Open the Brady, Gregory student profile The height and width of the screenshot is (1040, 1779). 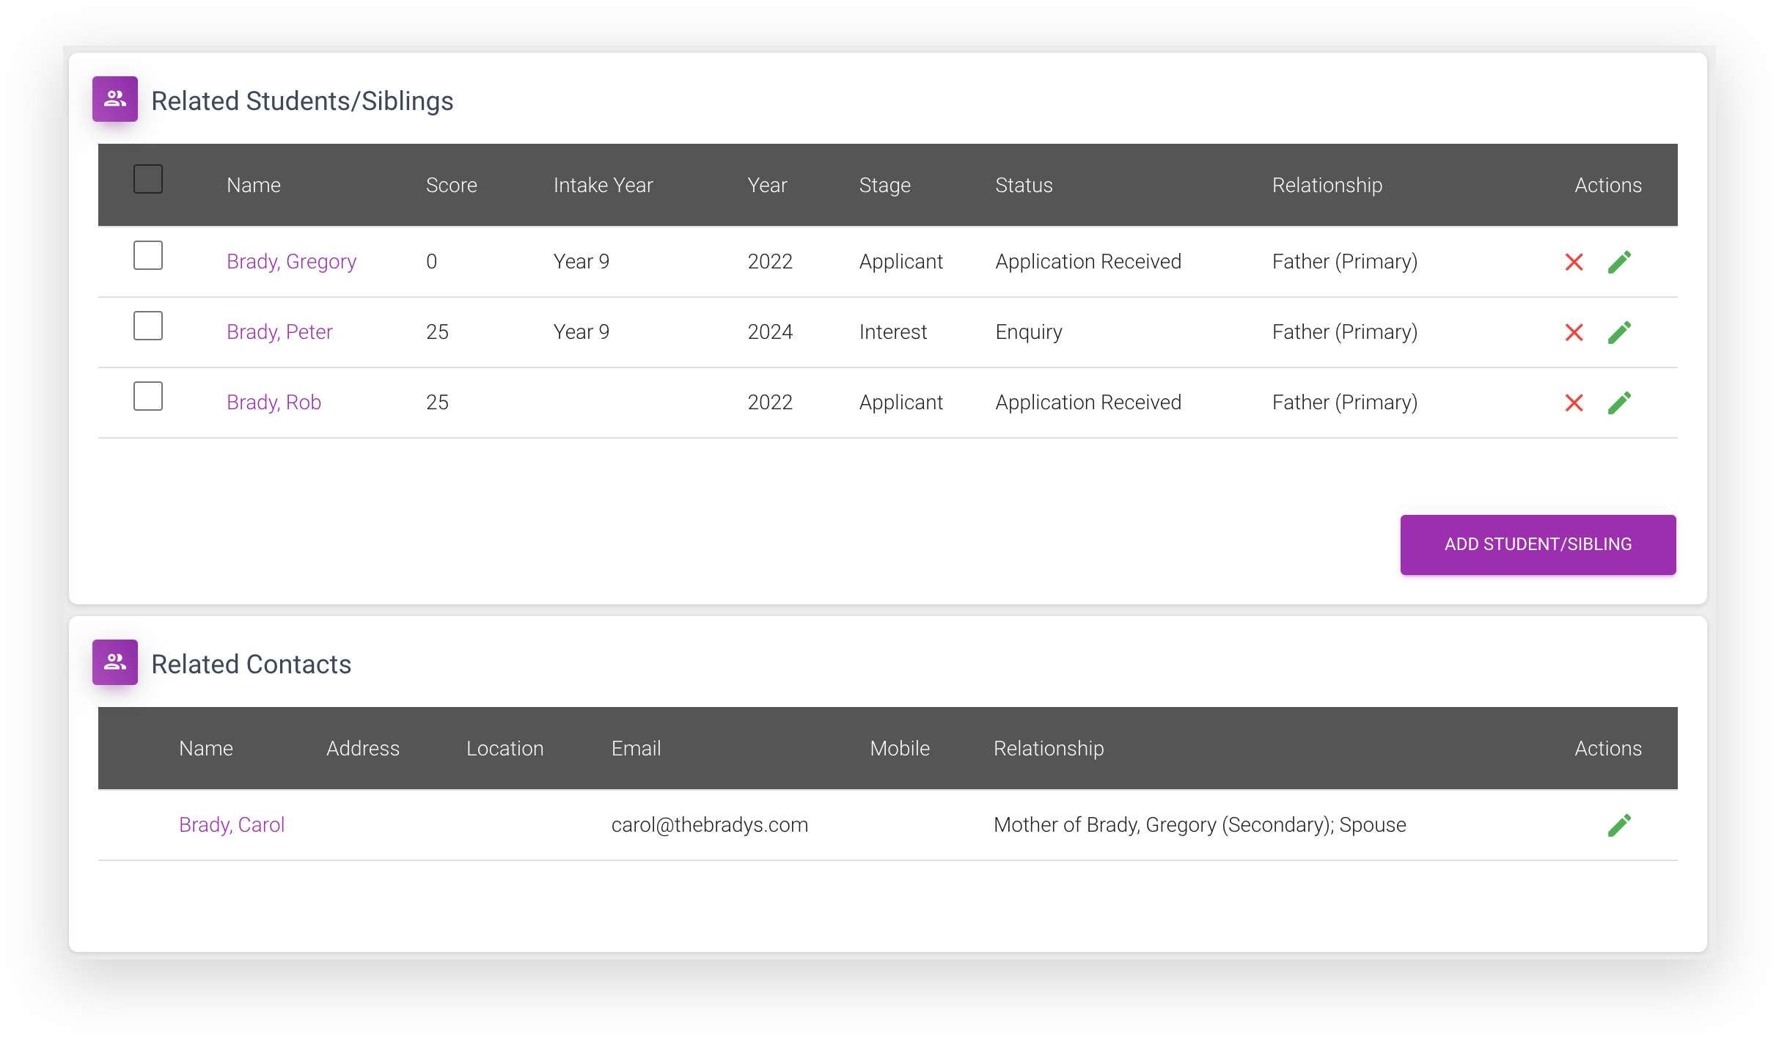coord(291,261)
